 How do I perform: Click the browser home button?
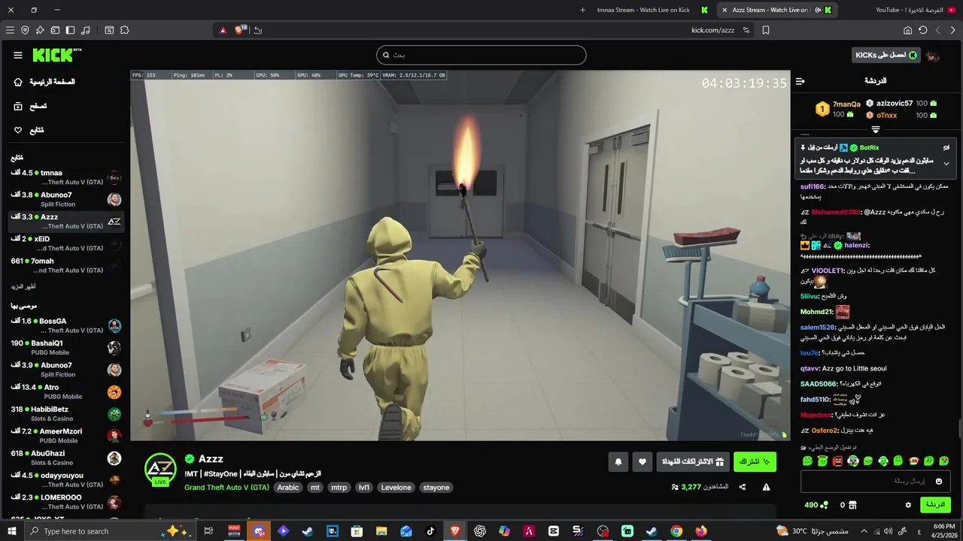pos(907,30)
